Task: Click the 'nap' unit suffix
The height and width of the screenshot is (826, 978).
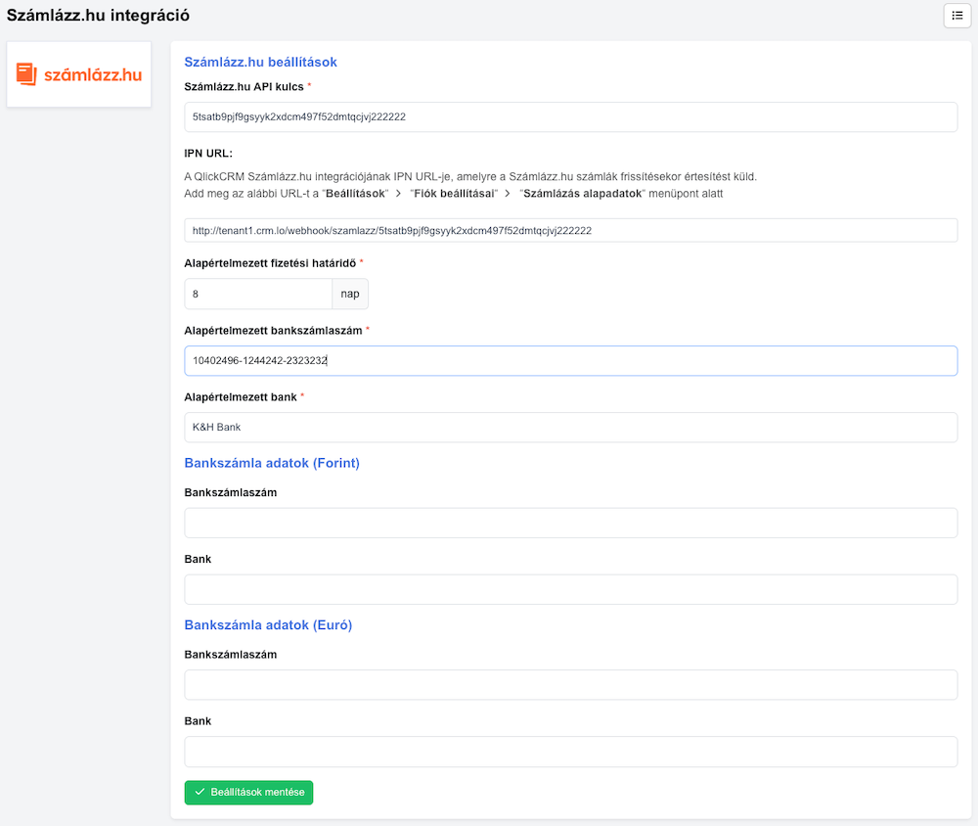Action: [x=350, y=294]
